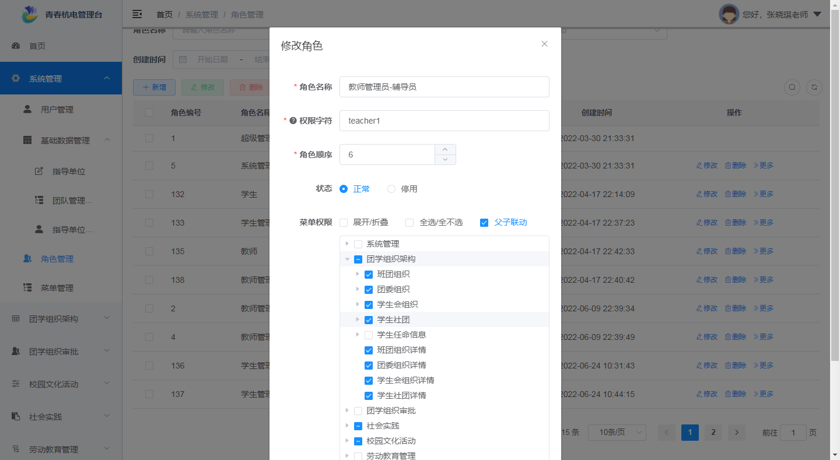Toggle the 团学组织架构 tree node checkbox
The width and height of the screenshot is (840, 460).
[358, 259]
